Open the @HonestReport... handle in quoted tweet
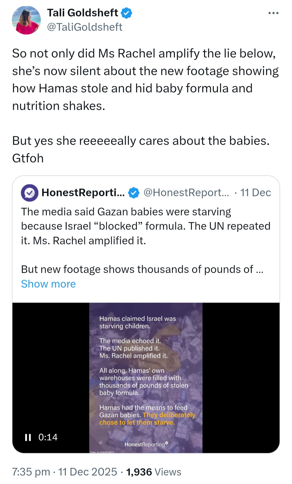292x484 pixels. click(186, 193)
